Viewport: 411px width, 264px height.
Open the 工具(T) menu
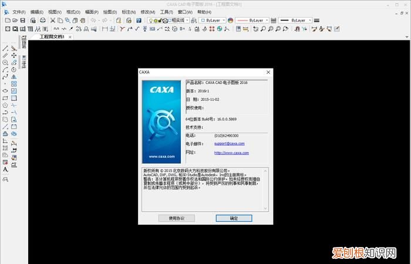pyautogui.click(x=166, y=12)
